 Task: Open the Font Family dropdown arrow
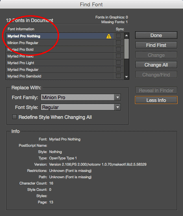(118, 97)
